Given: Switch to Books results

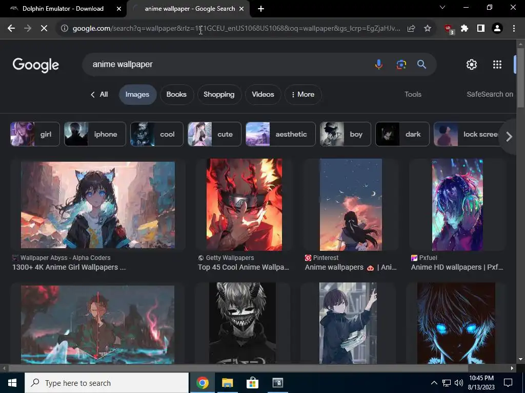Looking at the screenshot, I should pos(176,95).
